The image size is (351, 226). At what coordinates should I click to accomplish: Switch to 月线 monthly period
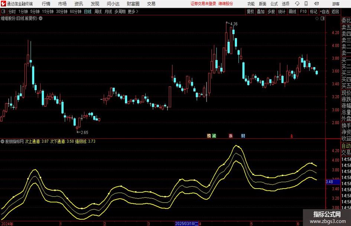[x=108, y=12]
